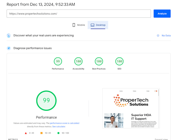Click the Best Practices label
The height and width of the screenshot is (140, 177).
99,69
